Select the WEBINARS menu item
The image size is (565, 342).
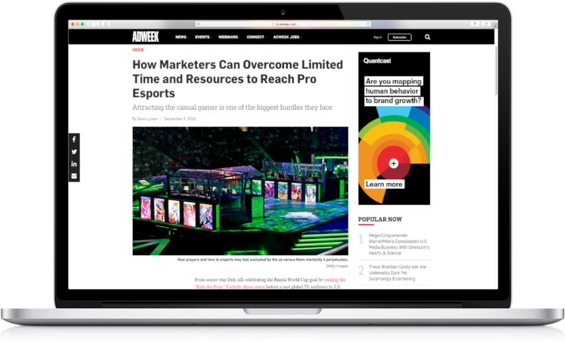[229, 37]
